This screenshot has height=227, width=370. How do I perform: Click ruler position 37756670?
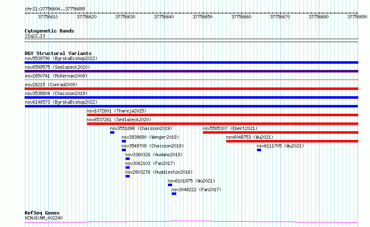280,17
